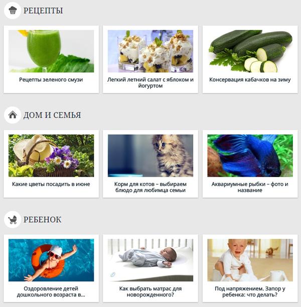Select the blue betta fish image
The width and height of the screenshot is (301, 307).
pos(250,156)
